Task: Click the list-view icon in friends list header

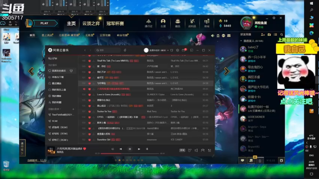Action: (275, 35)
